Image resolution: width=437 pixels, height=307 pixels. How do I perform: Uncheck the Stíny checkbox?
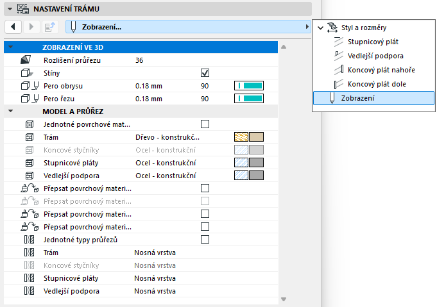click(205, 73)
